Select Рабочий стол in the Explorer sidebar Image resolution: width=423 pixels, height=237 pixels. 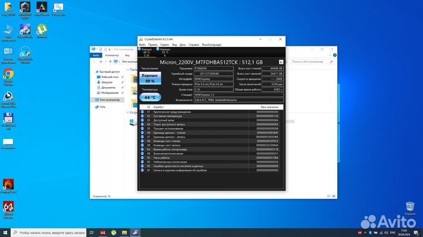(x=109, y=77)
